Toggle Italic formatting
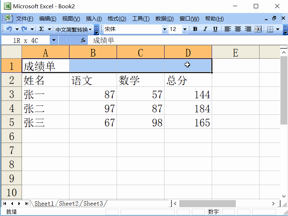 point(205,29)
